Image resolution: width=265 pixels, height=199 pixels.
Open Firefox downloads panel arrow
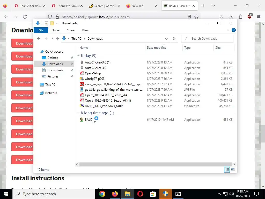coord(231,17)
